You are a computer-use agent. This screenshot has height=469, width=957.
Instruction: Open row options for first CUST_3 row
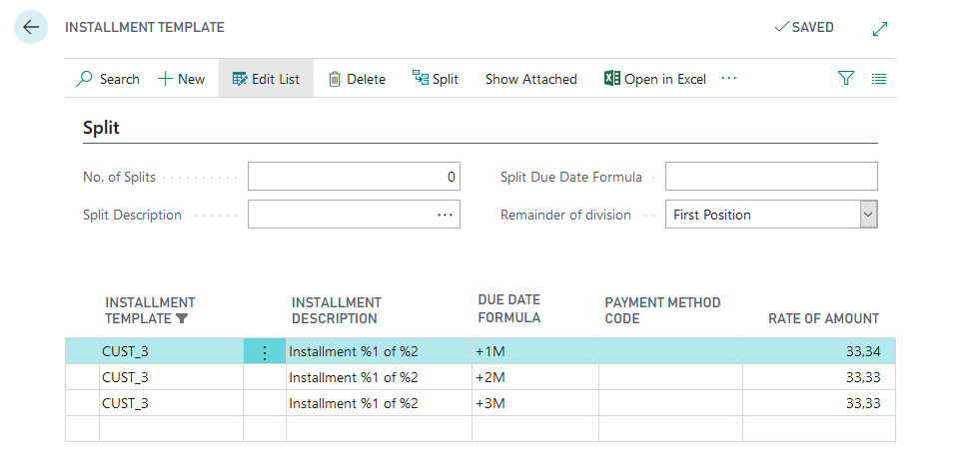tap(265, 351)
